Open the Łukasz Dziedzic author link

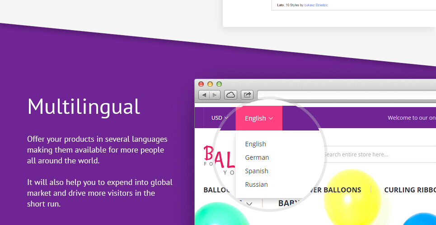tap(316, 5)
